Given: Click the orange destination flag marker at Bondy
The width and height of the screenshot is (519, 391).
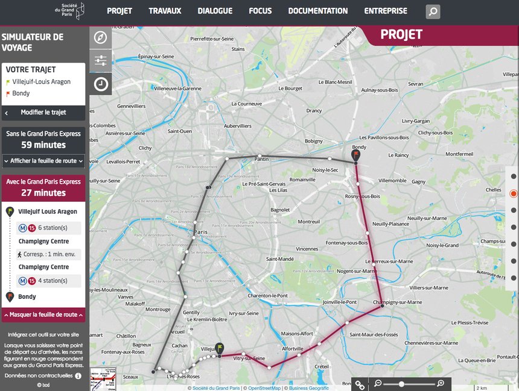Looking at the screenshot, I should [355, 155].
